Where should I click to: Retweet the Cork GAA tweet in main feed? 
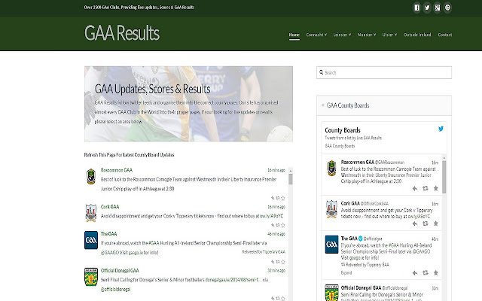pyautogui.click(x=278, y=225)
